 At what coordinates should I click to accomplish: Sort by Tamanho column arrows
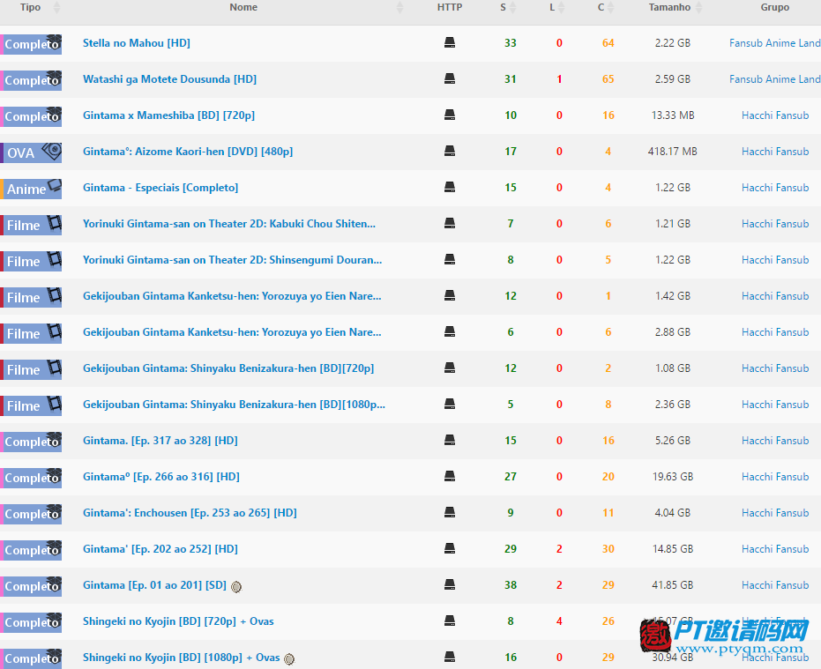click(x=698, y=7)
